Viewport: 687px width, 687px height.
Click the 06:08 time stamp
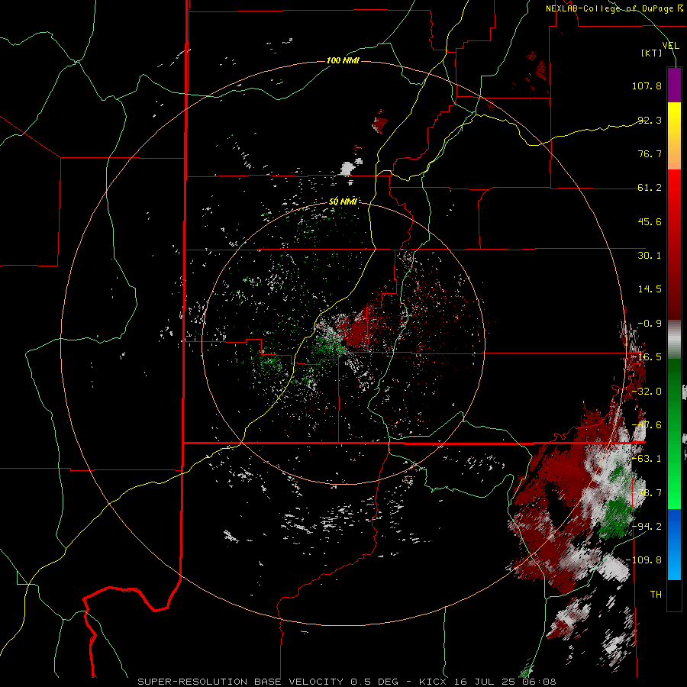pos(539,682)
